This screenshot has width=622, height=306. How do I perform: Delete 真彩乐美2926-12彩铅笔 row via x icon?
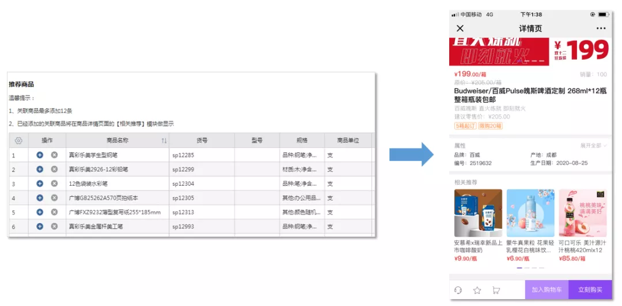(x=54, y=169)
